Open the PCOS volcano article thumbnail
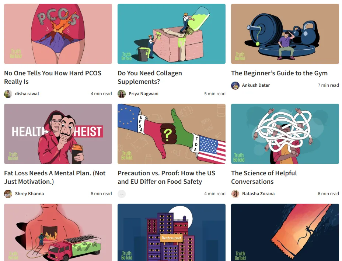Viewport: 342px width, 261px height. (x=58, y=34)
